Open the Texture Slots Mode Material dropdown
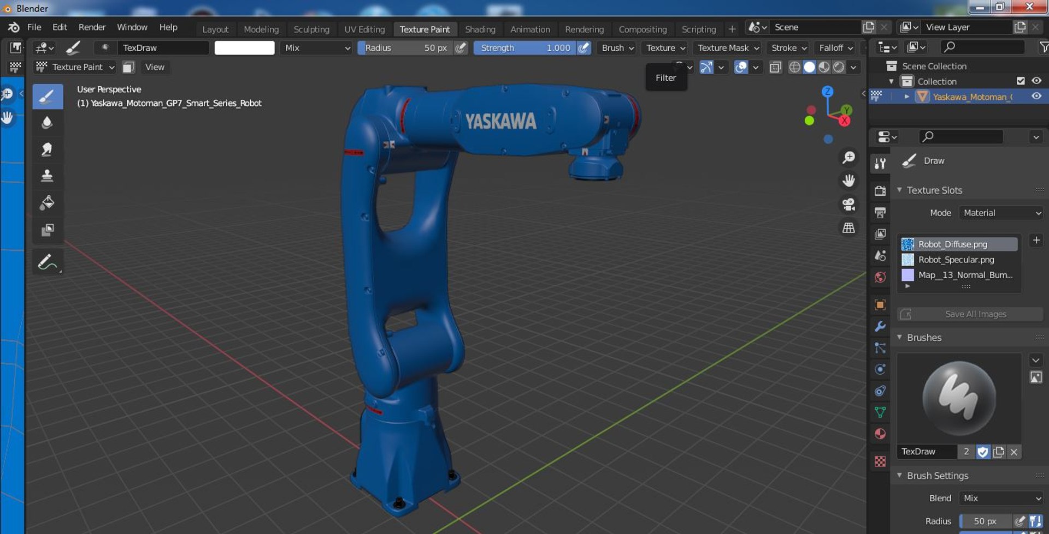 (x=1001, y=213)
